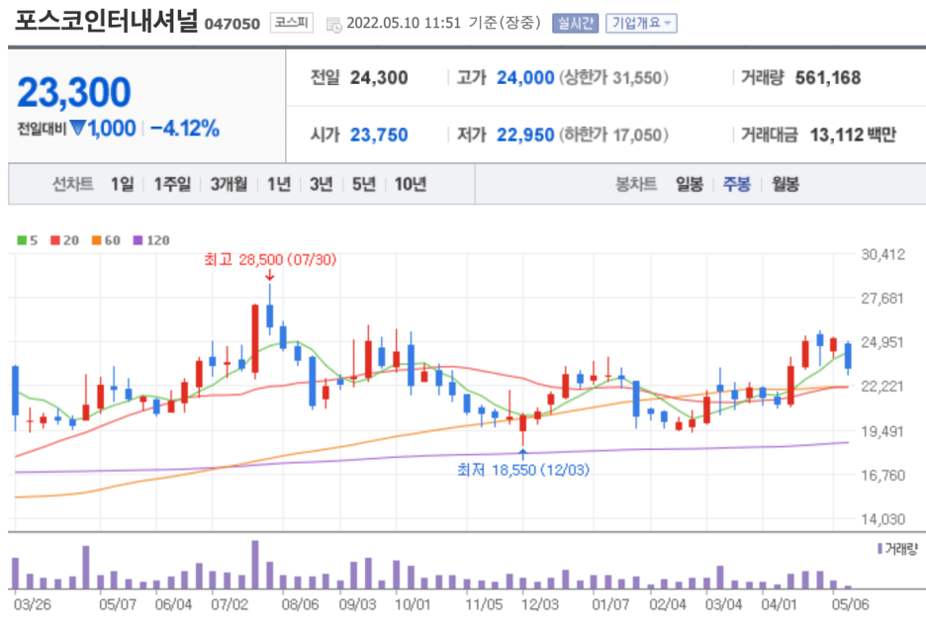
Task: Select the 1일 line chart tab
Action: [123, 184]
